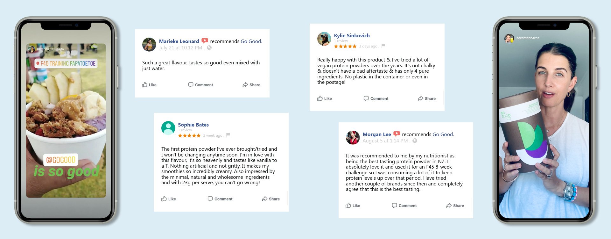Screen dimensions: 611x239
Task: Click the flag icon on Kylie Sinkovich's review
Action: [383, 46]
